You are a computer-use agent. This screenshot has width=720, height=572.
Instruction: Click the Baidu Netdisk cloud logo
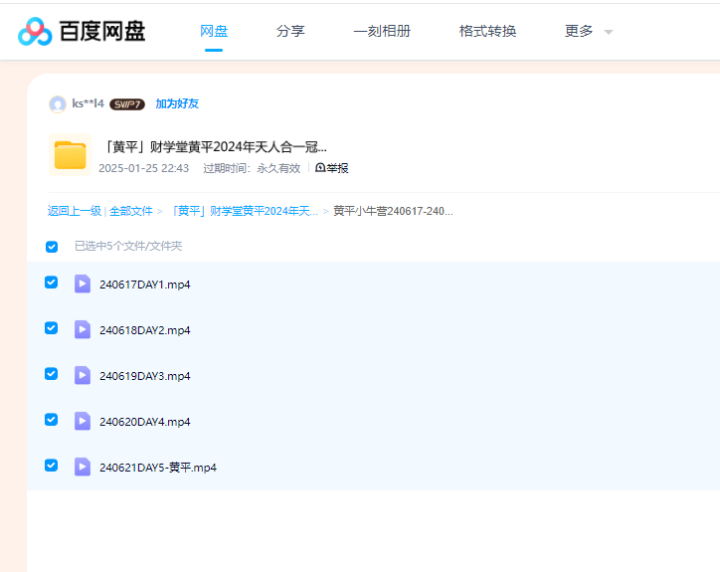[35, 32]
